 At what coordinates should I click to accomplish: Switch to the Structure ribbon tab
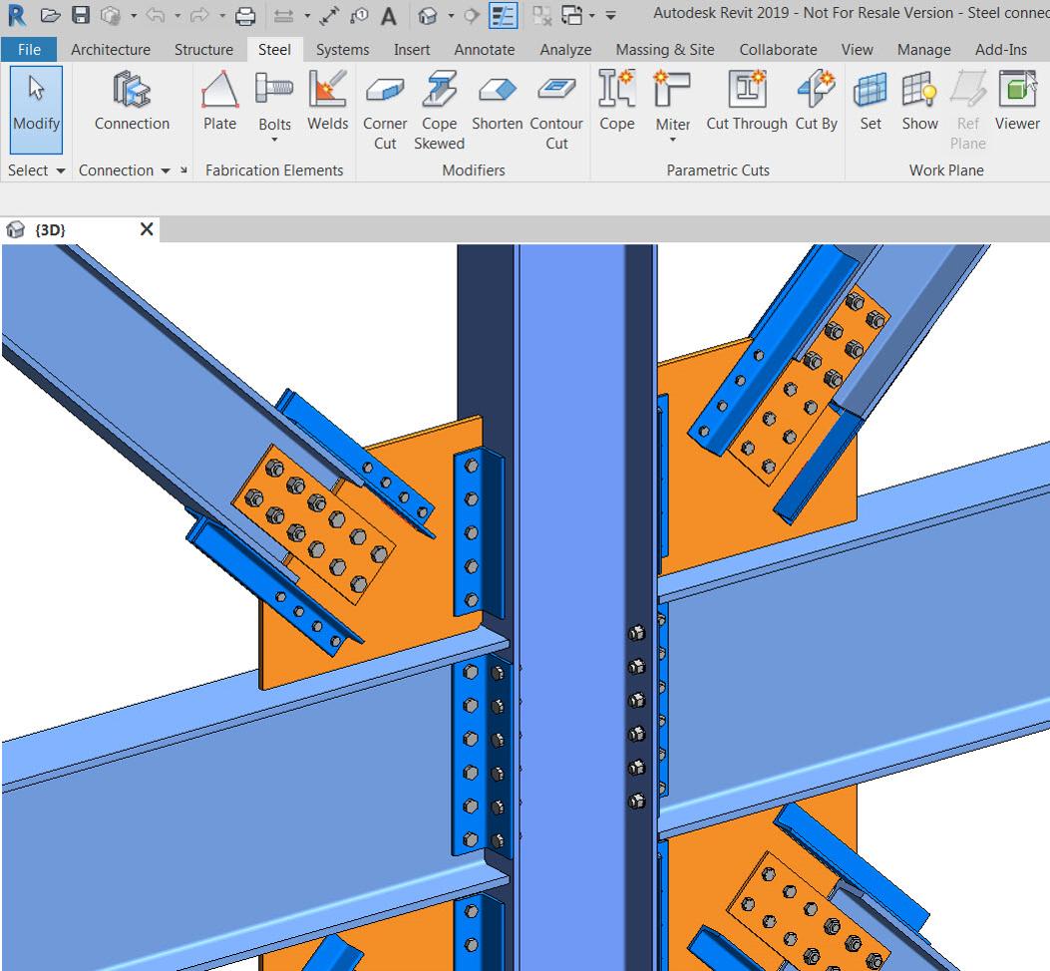click(203, 50)
